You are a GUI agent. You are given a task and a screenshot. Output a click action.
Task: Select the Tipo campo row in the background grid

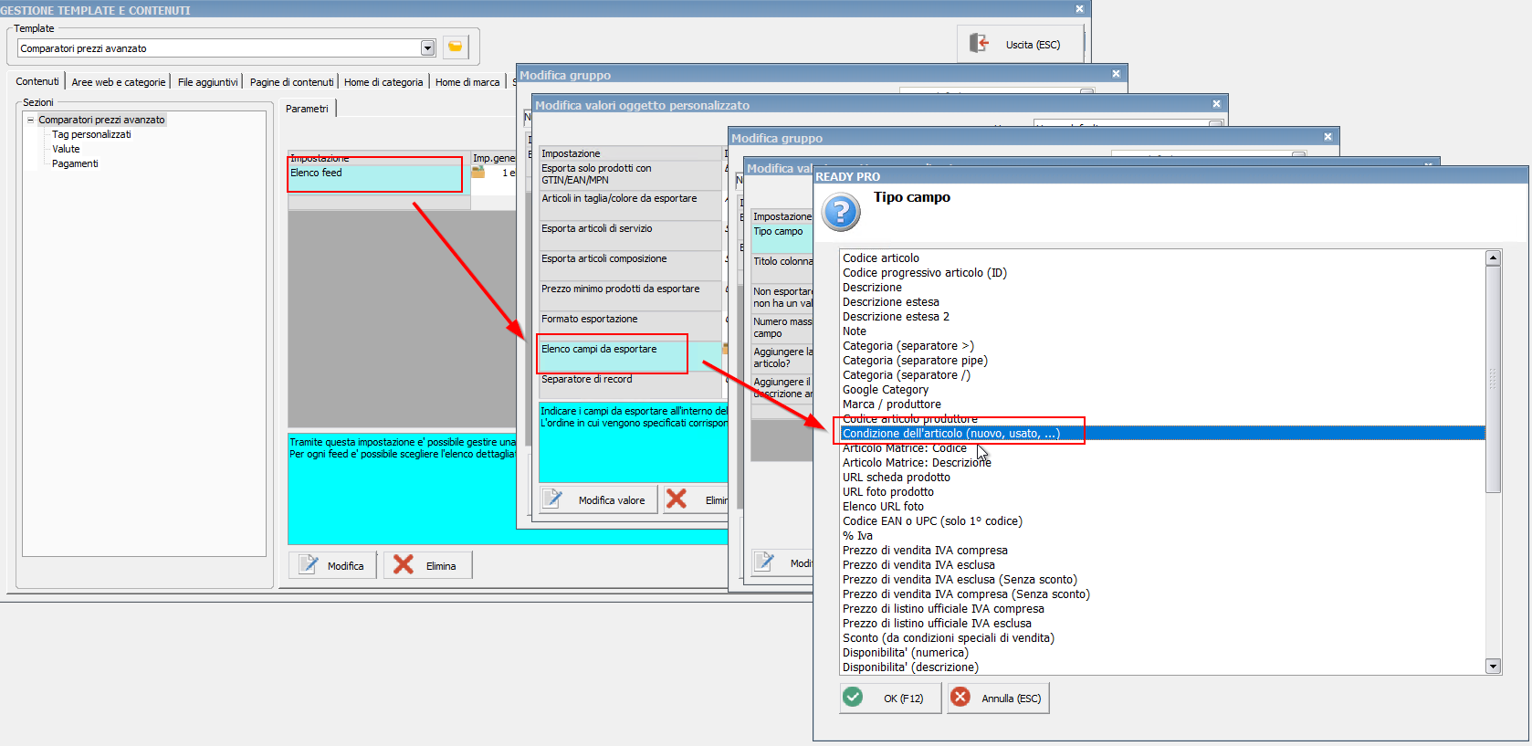tap(782, 238)
